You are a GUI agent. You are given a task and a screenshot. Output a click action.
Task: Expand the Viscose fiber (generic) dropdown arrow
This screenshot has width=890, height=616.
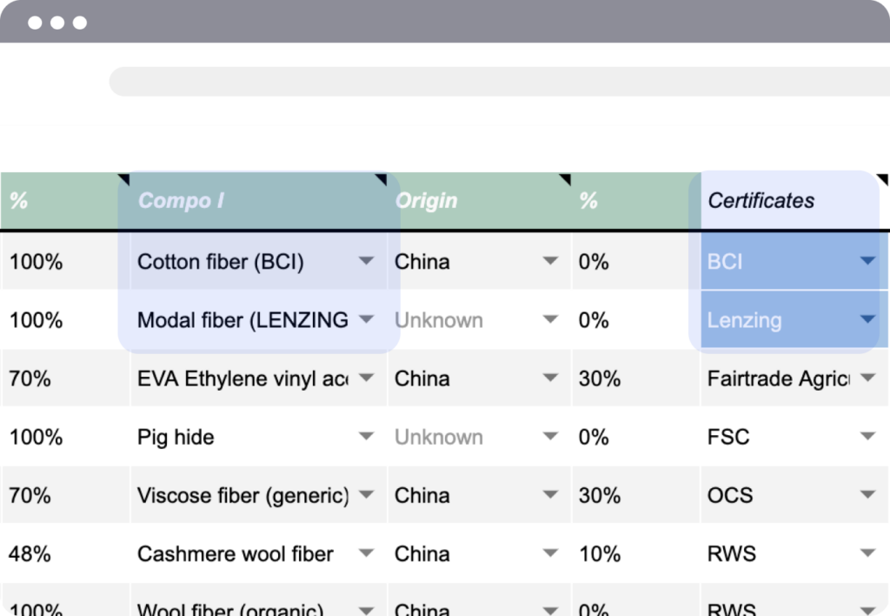click(x=367, y=495)
